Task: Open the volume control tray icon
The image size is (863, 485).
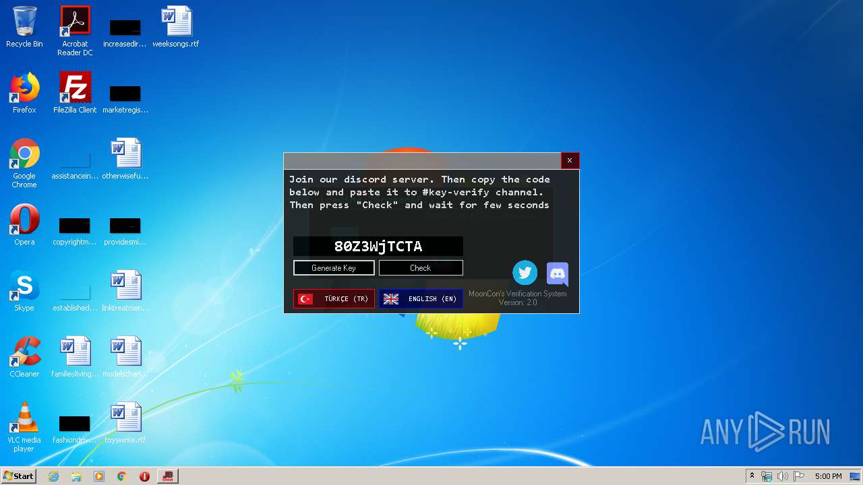Action: tap(783, 476)
